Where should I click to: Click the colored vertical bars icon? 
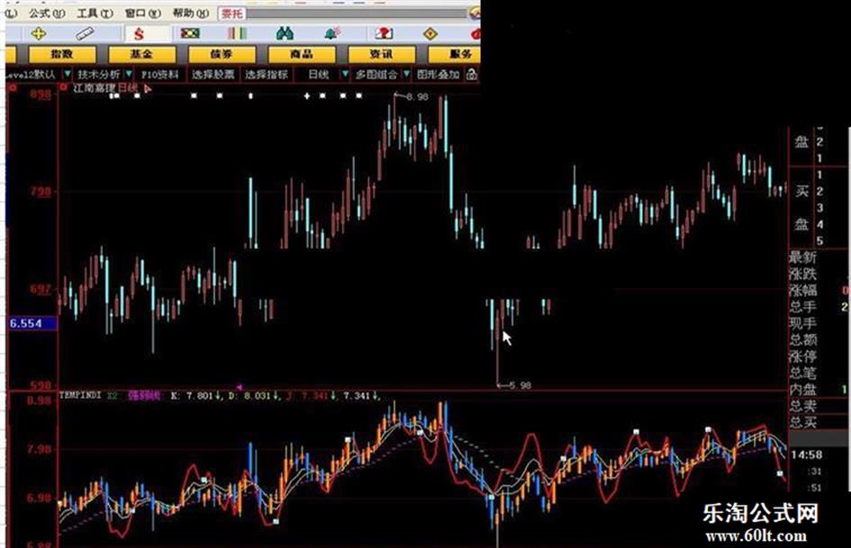click(237, 33)
